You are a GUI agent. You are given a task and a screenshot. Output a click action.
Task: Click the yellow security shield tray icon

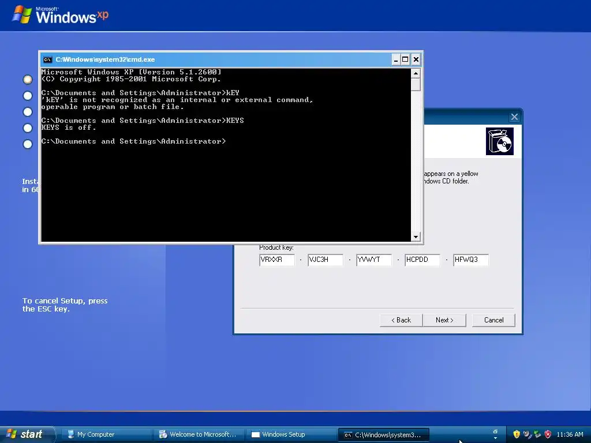click(517, 434)
